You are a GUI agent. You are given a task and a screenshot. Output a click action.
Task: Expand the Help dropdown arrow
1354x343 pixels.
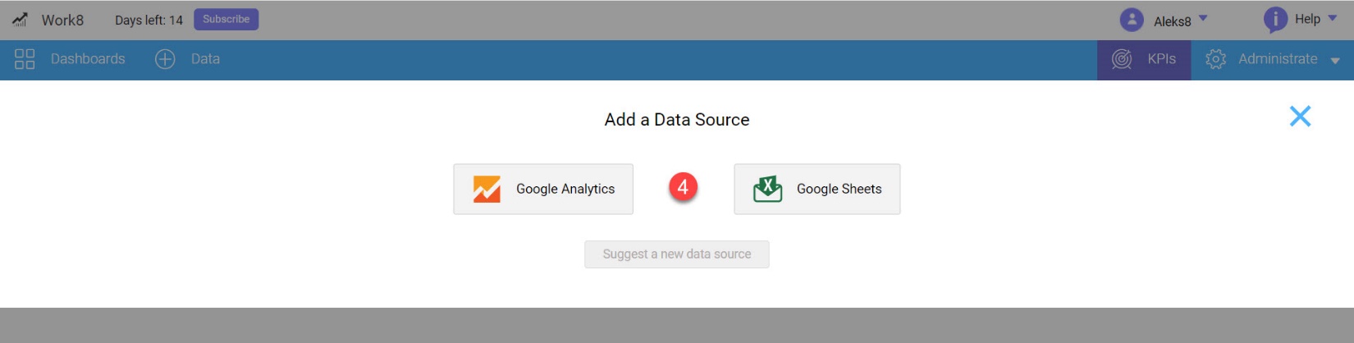click(1333, 18)
